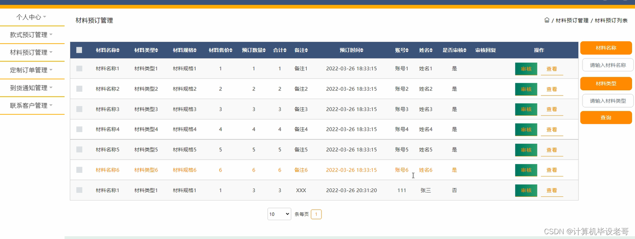The height and width of the screenshot is (239, 635).
Task: Click the orange 查询 search button
Action: pos(606,117)
